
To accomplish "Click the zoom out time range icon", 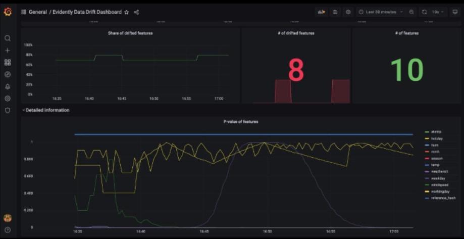I will (x=411, y=12).
